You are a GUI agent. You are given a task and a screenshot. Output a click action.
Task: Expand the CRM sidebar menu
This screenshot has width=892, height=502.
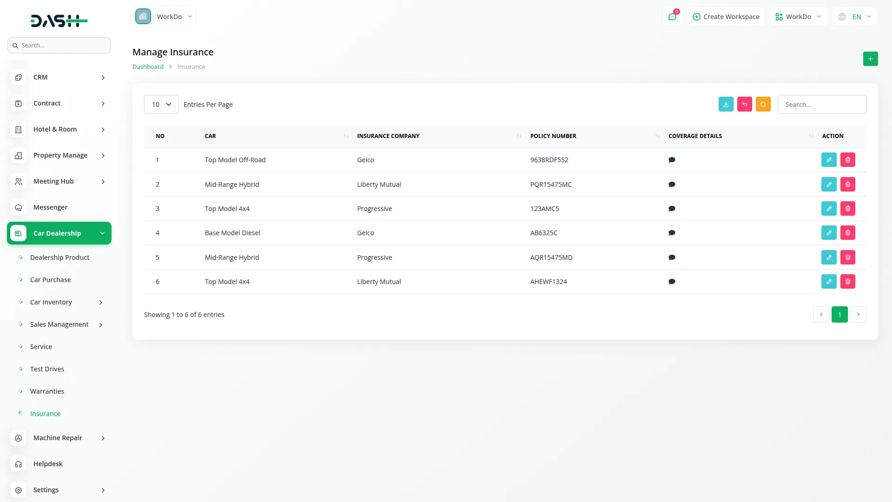click(x=59, y=77)
